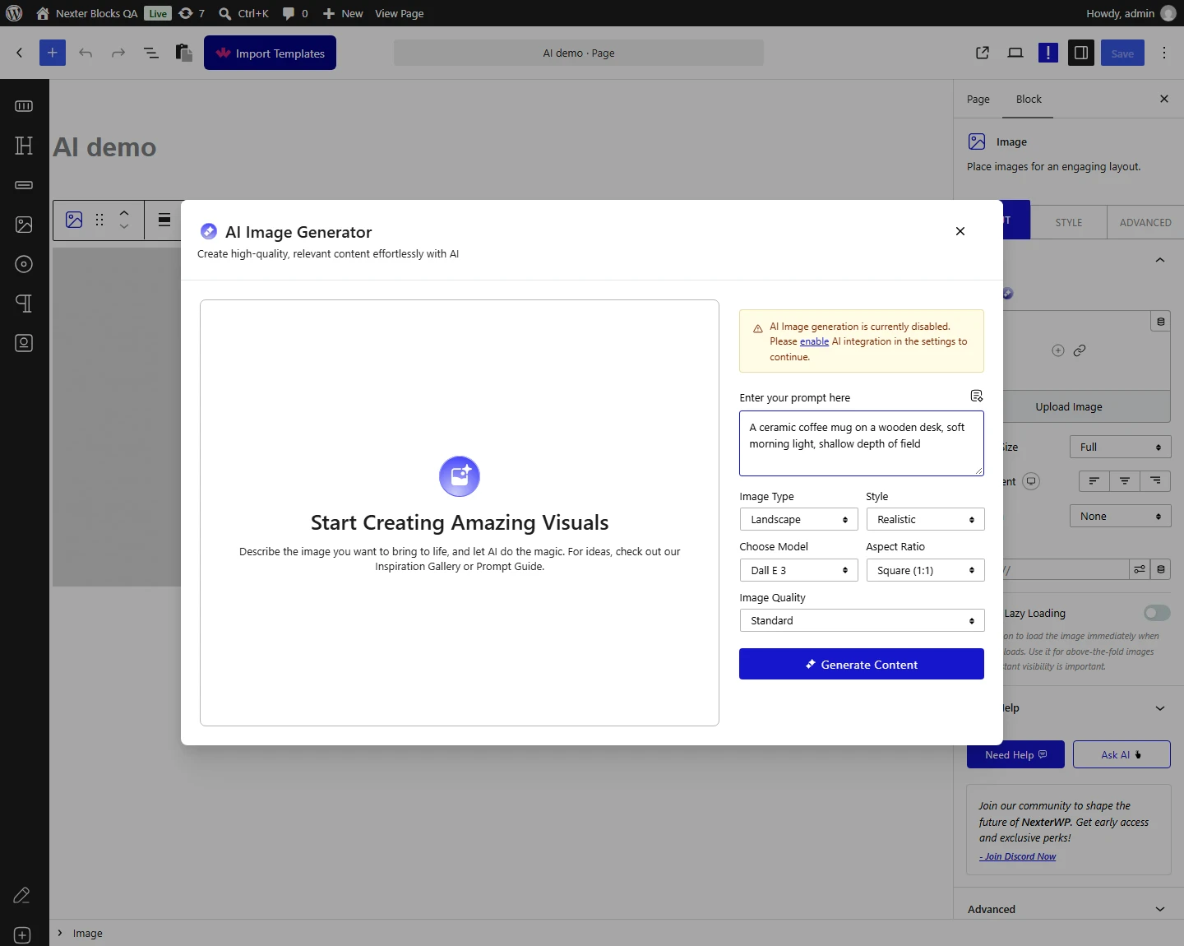Screen dimensions: 1184x946
Task: Open the Document Overview list view
Action: tap(151, 53)
